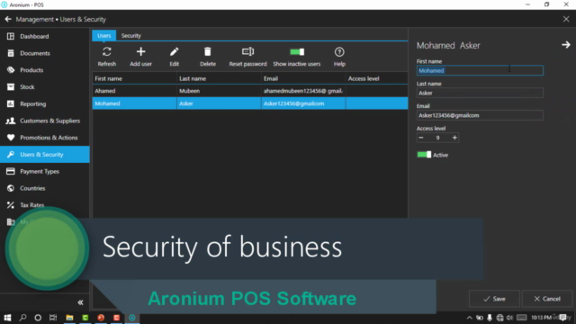Open Countries in the sidebar
The image size is (576, 324).
[44, 188]
